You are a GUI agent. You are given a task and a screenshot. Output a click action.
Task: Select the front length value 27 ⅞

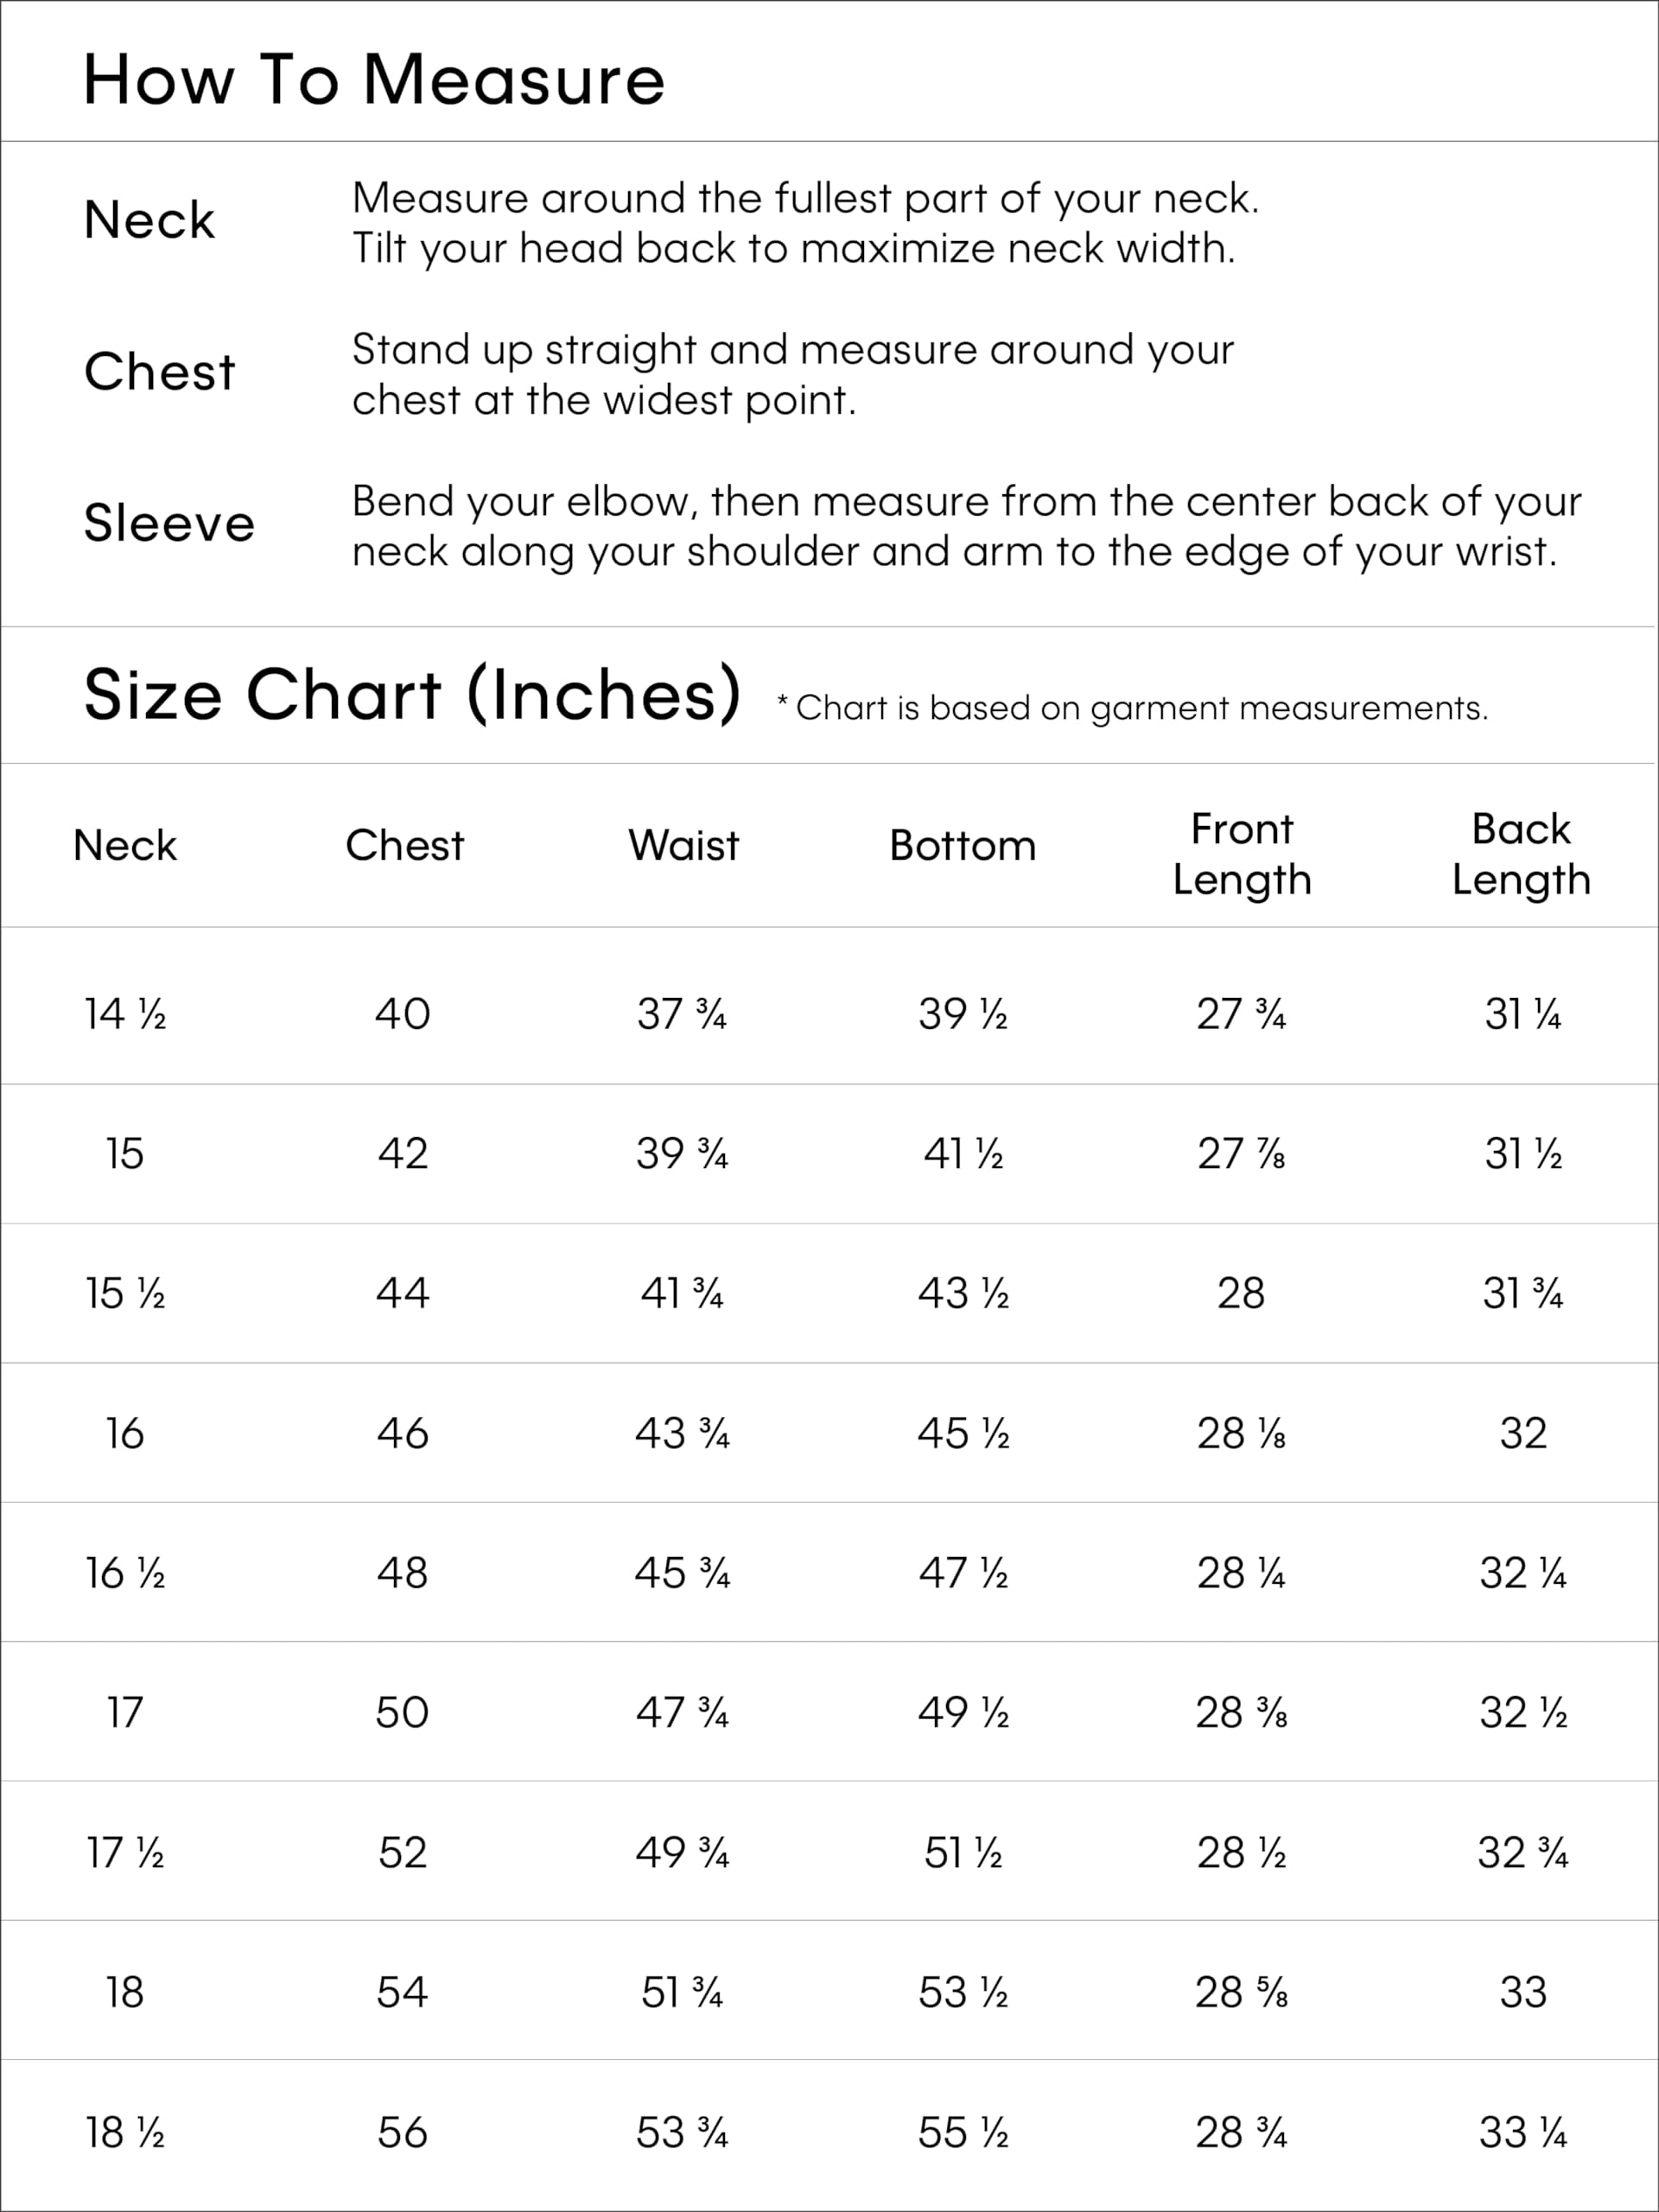coord(1241,1154)
